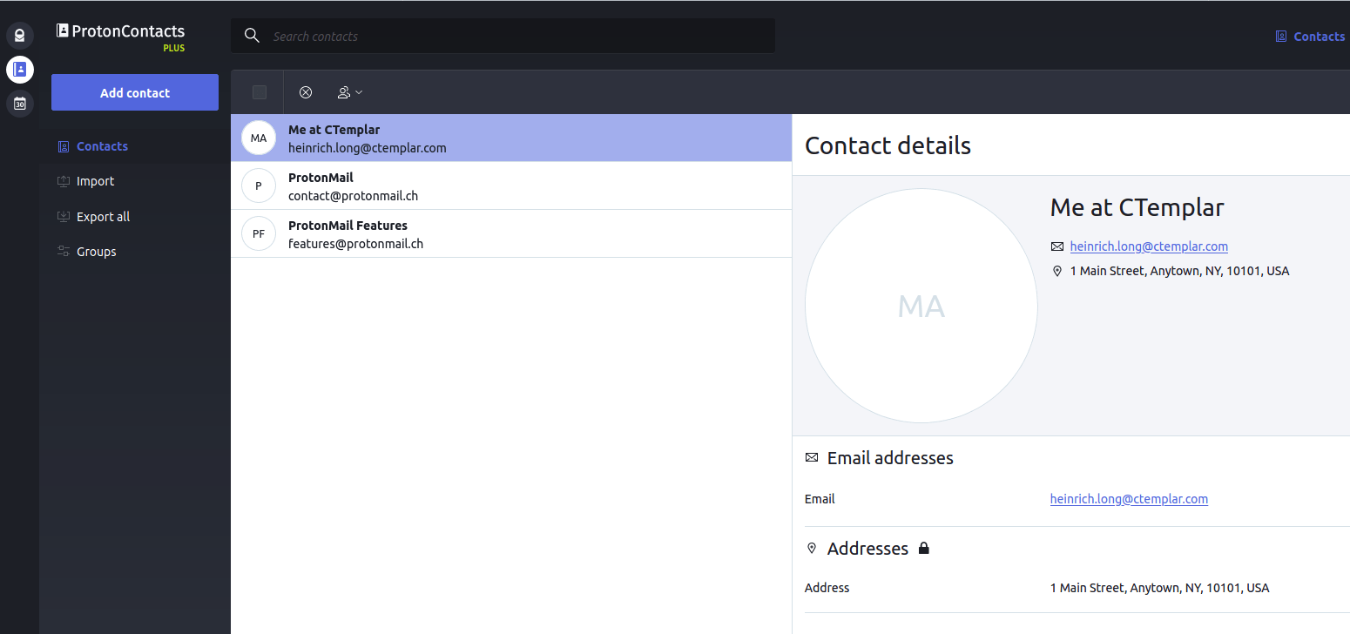Open the Contacts app icon in left rail
The height and width of the screenshot is (634, 1350).
pos(19,70)
